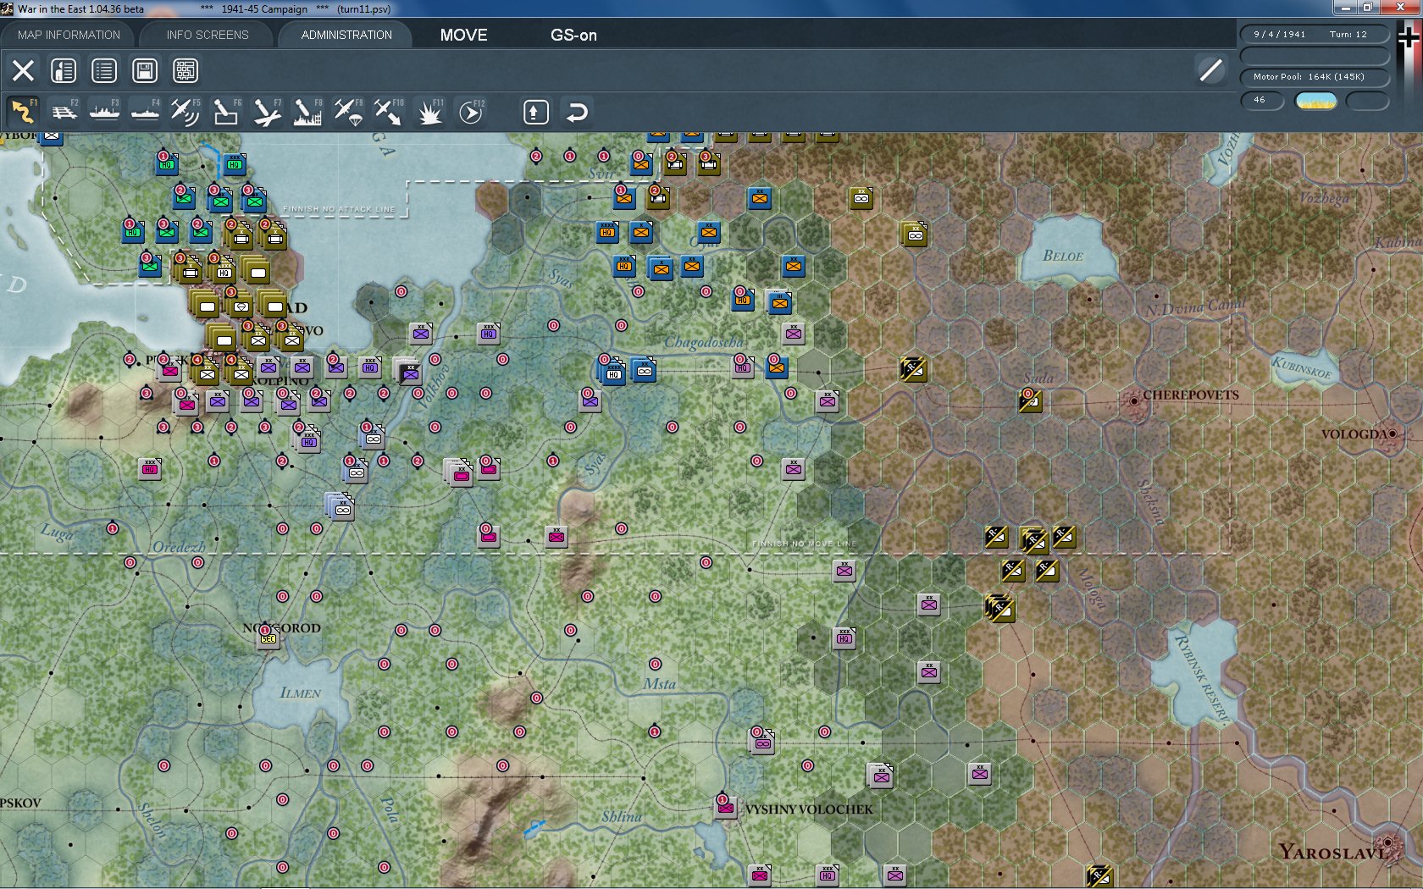Viewport: 1423px width, 889px height.
Task: Close the Administration toolbar with the X icon
Action: coord(23,70)
